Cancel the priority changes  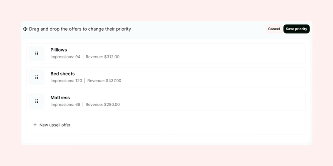pos(274,29)
